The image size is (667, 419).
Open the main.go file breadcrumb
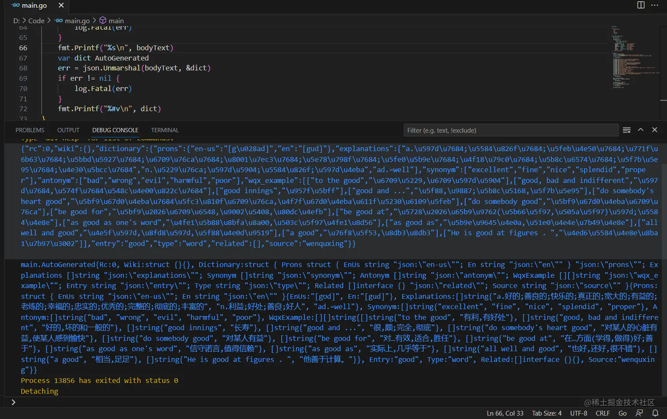[x=72, y=21]
